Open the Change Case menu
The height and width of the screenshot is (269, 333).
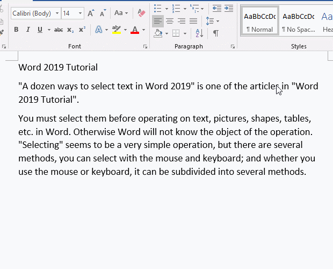[121, 13]
